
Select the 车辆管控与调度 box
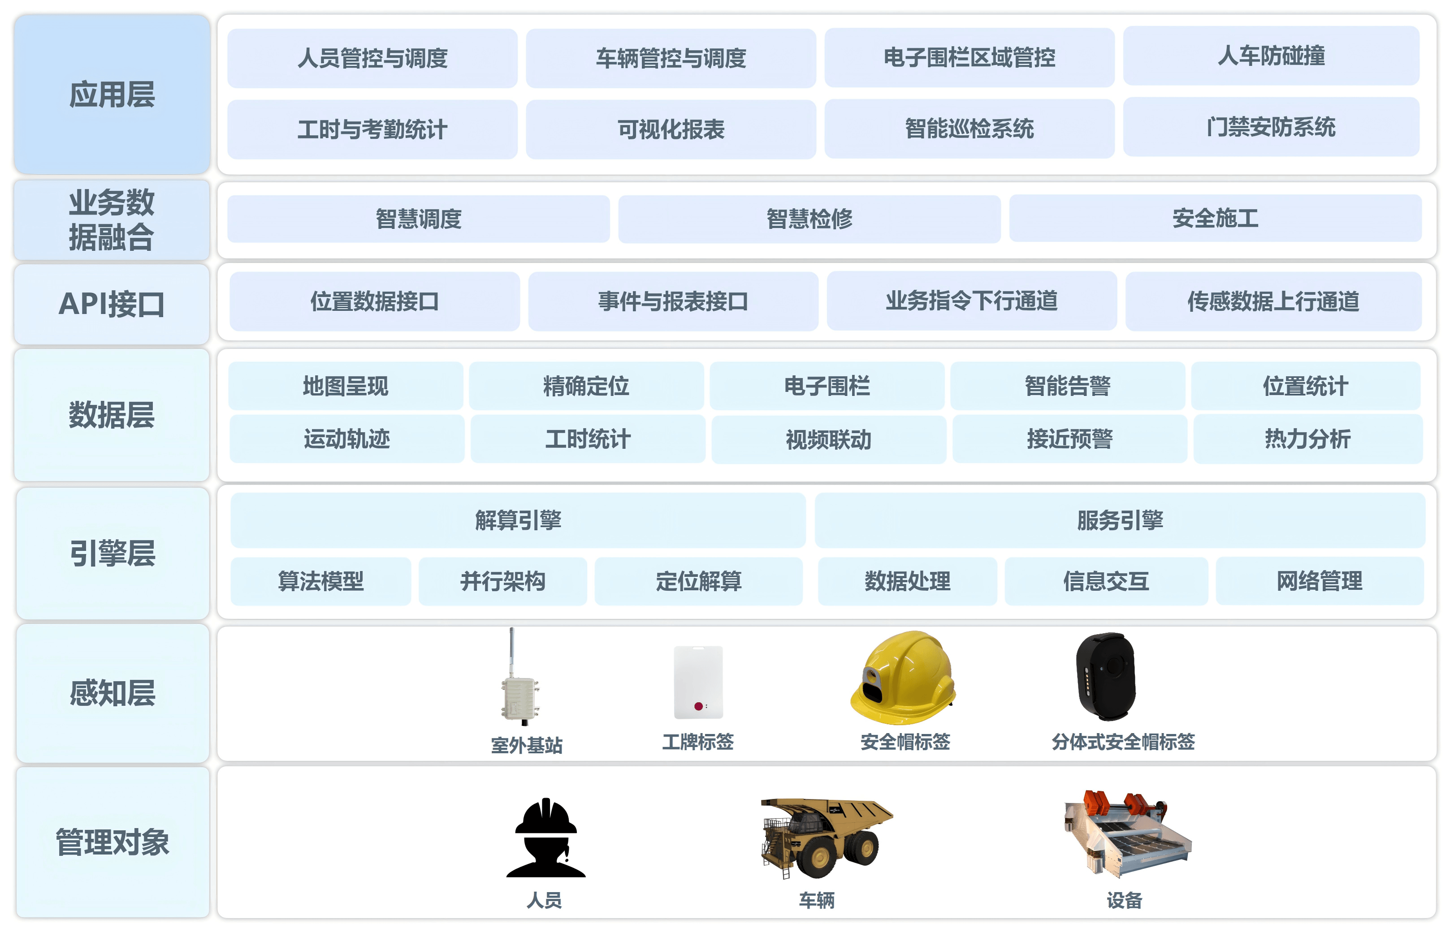pos(671,58)
